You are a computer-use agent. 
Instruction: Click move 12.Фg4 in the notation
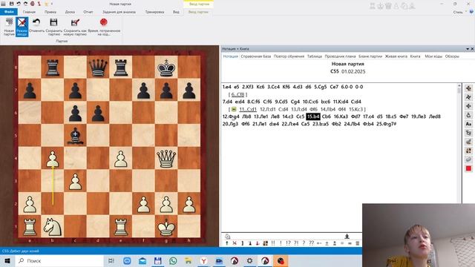[x=231, y=116]
